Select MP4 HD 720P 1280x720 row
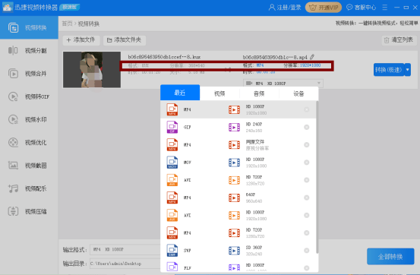Viewport: 420px width, 275px height. [x=238, y=233]
